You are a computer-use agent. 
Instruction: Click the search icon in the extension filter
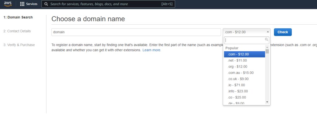(x=267, y=40)
